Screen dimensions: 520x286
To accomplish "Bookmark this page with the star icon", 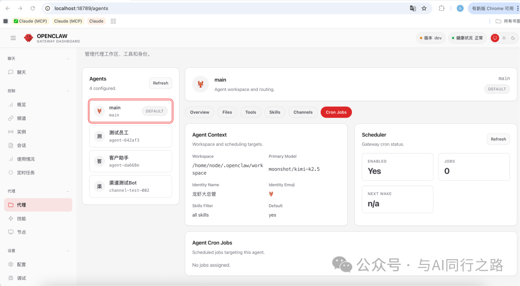I will [x=424, y=8].
